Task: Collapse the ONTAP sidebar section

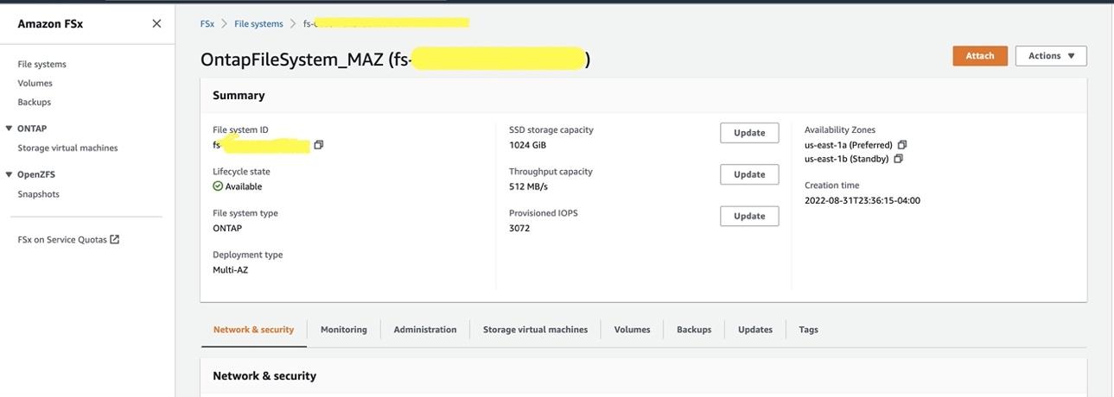Action: (x=10, y=129)
